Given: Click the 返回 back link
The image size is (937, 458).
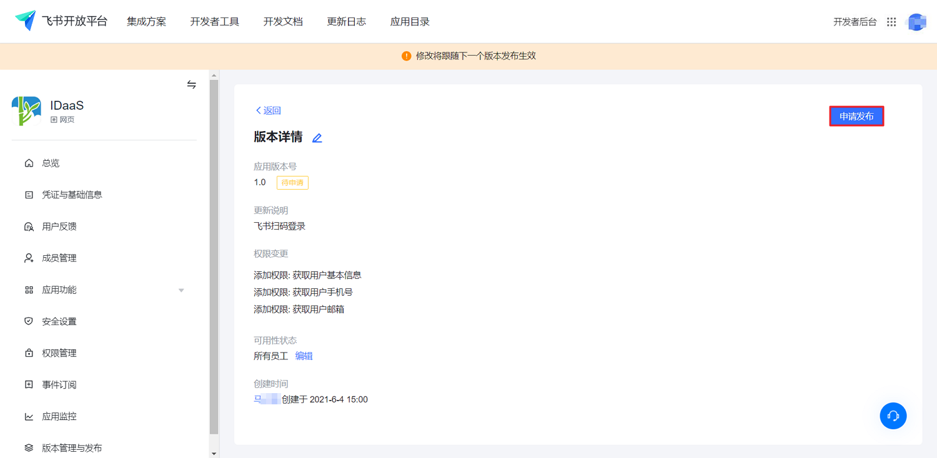Looking at the screenshot, I should coord(268,110).
